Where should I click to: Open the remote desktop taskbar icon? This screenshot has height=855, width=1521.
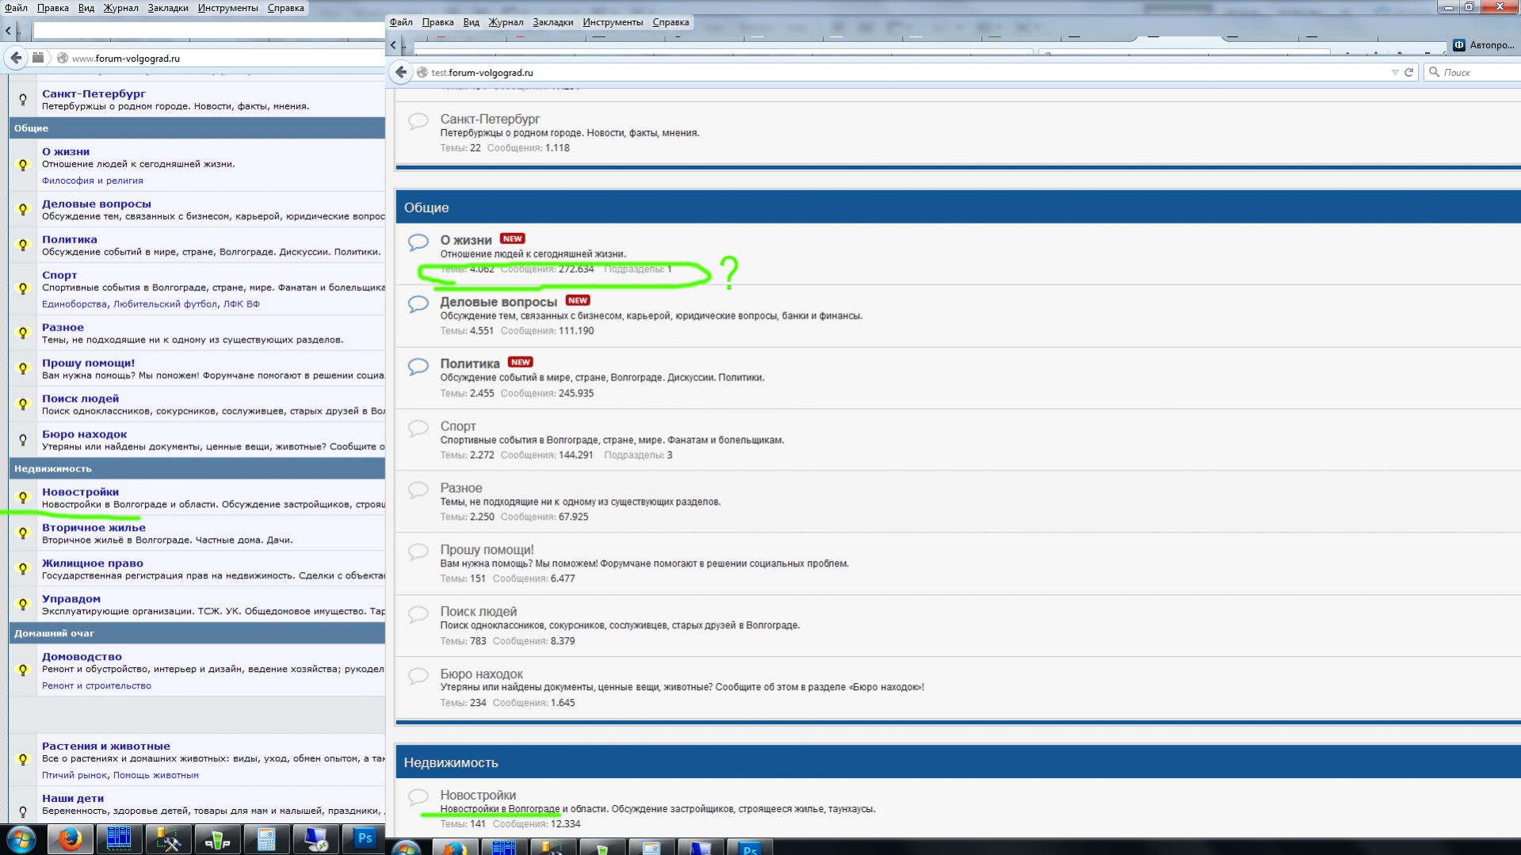point(315,838)
